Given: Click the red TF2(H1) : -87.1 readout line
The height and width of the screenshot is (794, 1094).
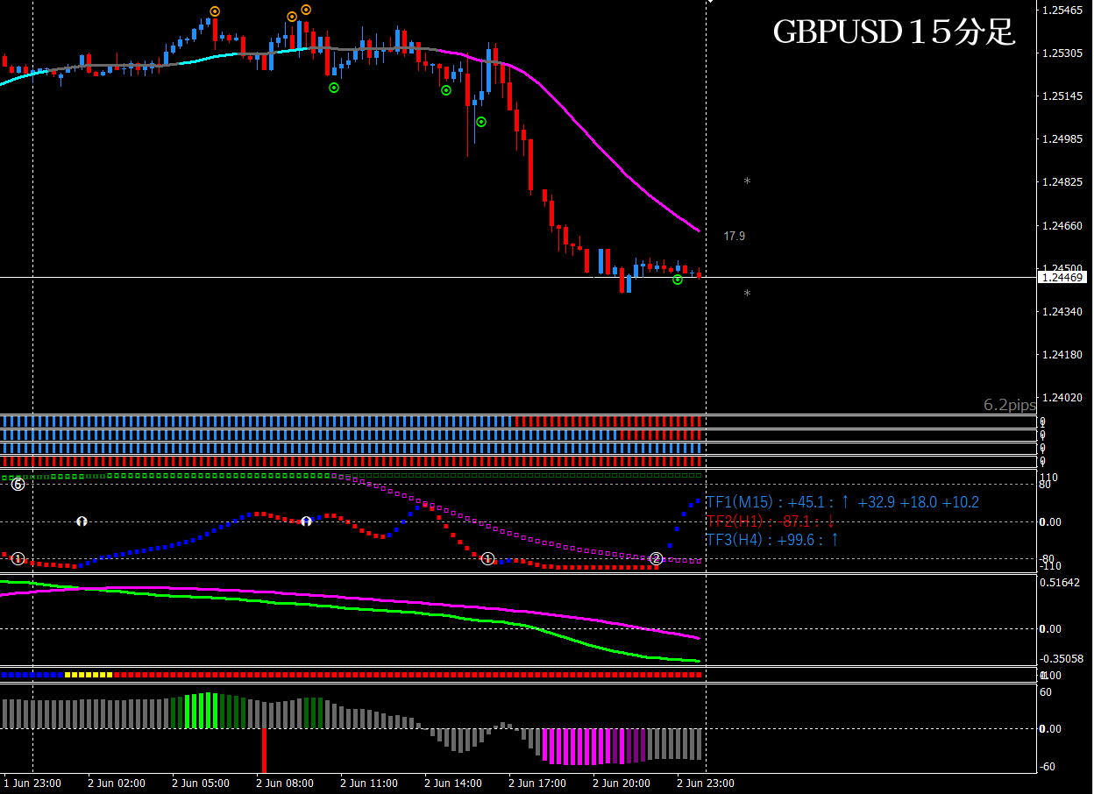Looking at the screenshot, I should click(x=771, y=521).
